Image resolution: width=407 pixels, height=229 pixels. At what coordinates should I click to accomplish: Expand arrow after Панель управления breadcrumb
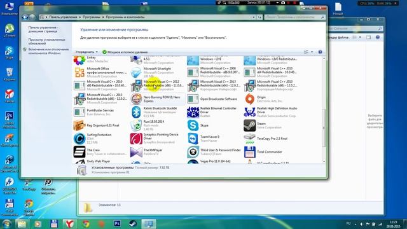pos(80,17)
